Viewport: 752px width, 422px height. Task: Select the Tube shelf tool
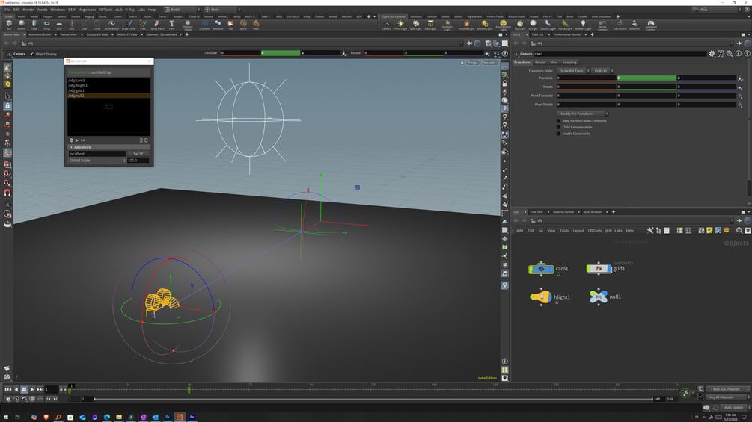34,25
